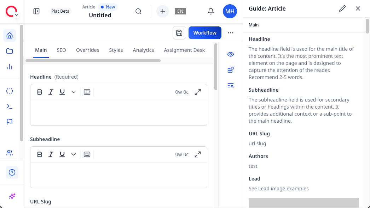This screenshot has width=370, height=208.
Task: Toggle bold in the Headline editor
Action: point(40,92)
